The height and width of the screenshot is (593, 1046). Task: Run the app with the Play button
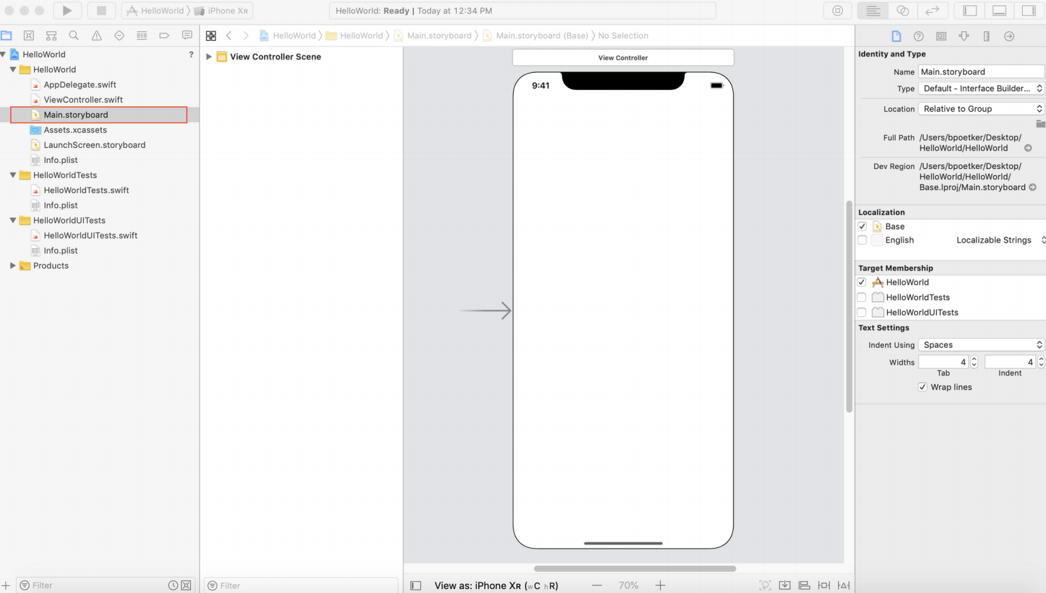click(67, 10)
